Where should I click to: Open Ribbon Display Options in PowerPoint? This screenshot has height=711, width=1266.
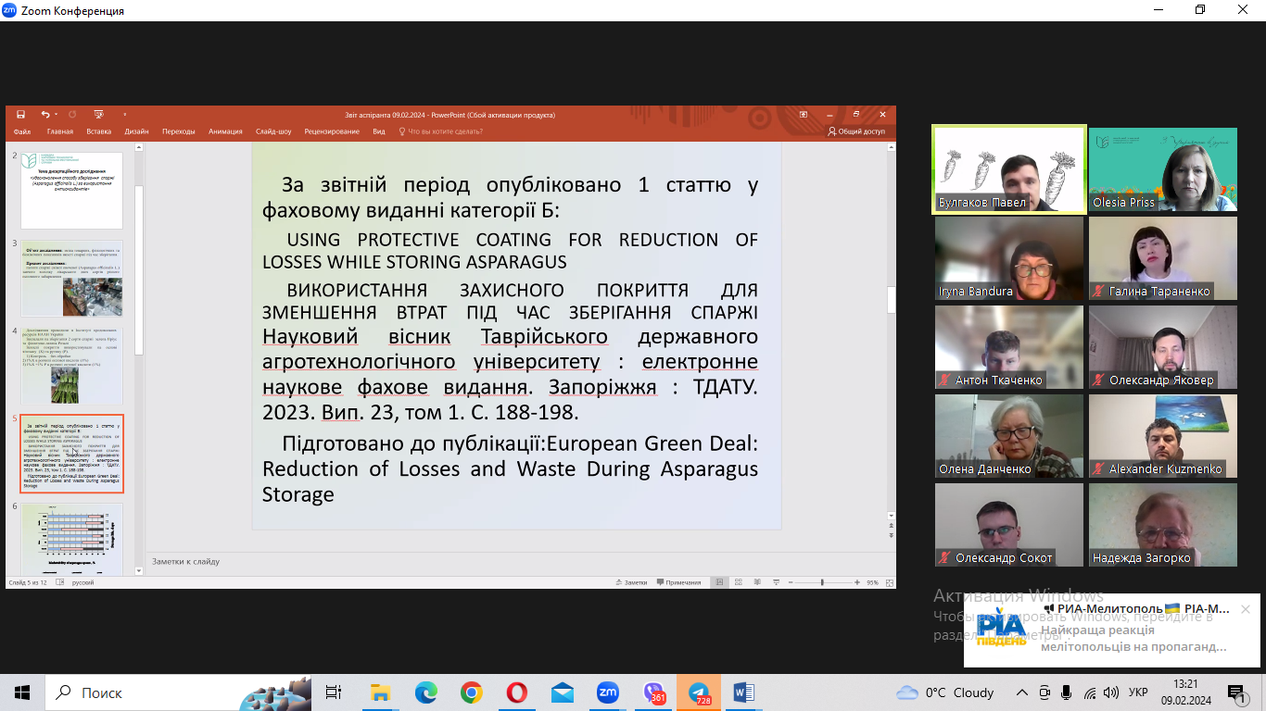tap(804, 115)
